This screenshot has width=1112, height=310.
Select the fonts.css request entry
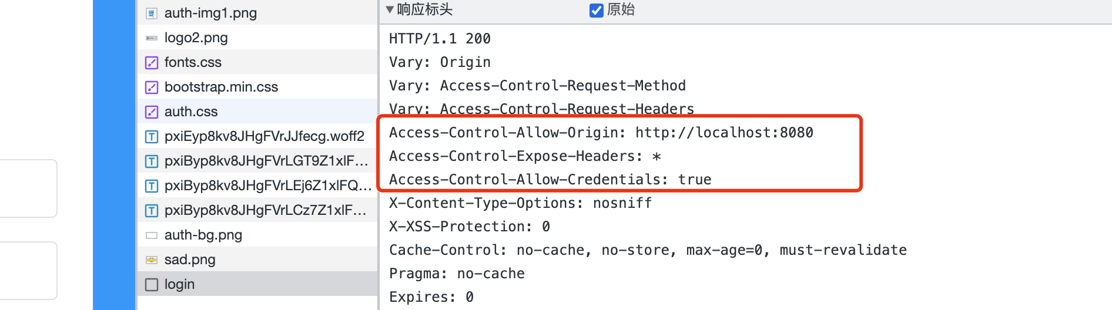[193, 62]
